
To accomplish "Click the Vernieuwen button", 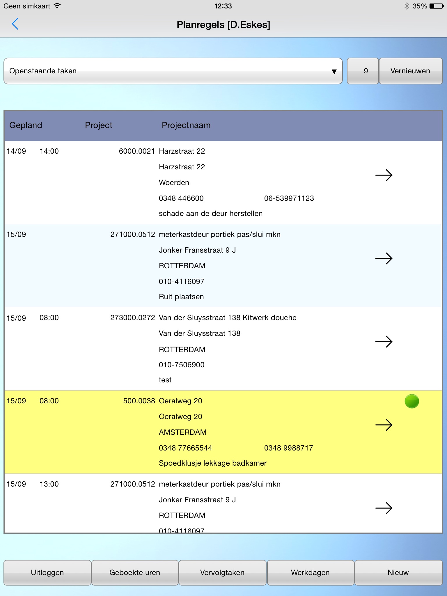I will pos(411,71).
